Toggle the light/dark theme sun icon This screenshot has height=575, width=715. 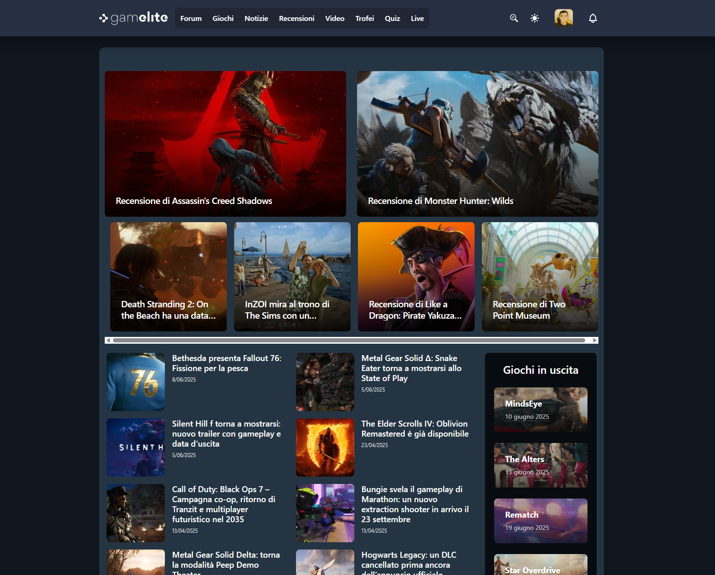pyautogui.click(x=535, y=18)
